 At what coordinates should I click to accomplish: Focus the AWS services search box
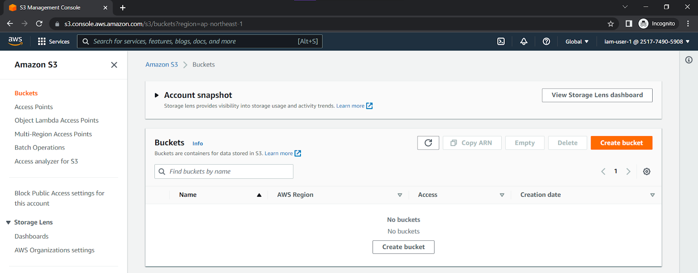[200, 41]
